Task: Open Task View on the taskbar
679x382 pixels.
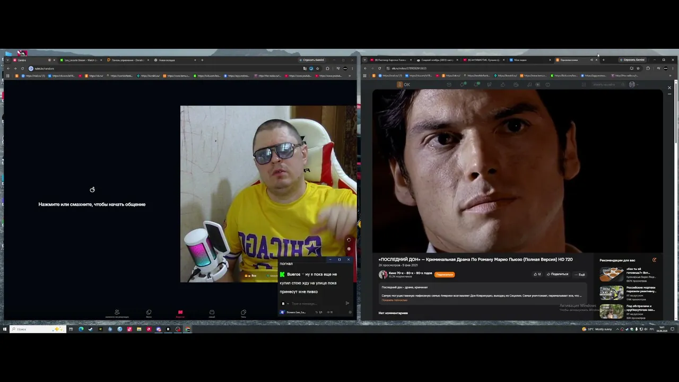Action: 71,329
